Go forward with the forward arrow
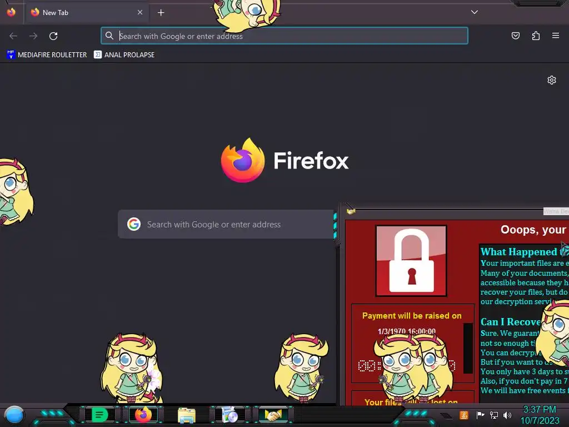 [x=33, y=36]
